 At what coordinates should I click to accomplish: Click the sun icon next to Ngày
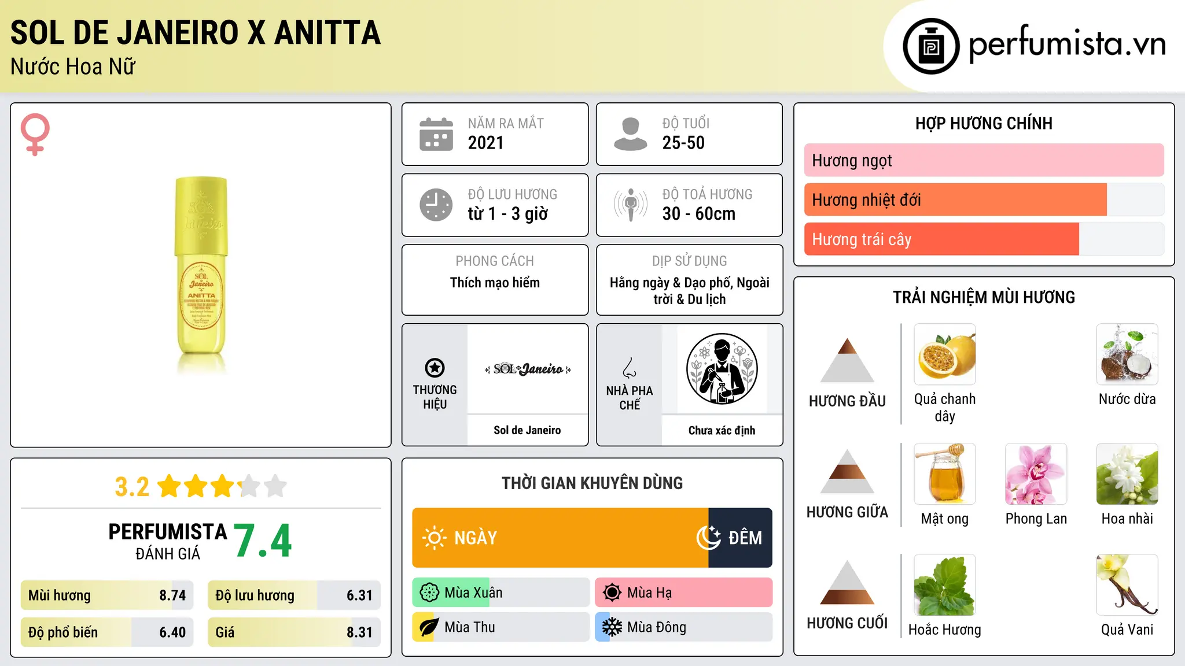(434, 538)
